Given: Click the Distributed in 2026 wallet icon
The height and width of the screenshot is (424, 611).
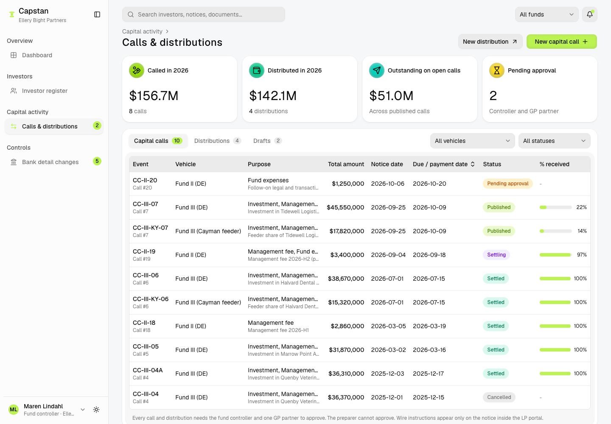Looking at the screenshot, I should pyautogui.click(x=257, y=70).
